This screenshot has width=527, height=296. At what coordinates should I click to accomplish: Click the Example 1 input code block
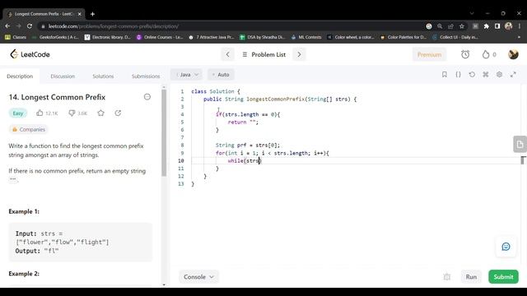[x=81, y=243]
